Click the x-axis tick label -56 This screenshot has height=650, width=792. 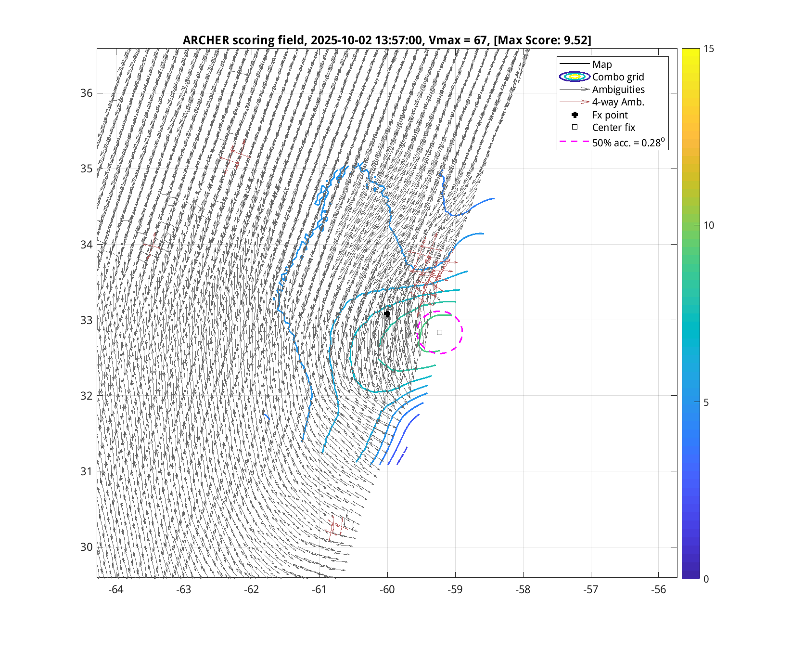point(658,590)
